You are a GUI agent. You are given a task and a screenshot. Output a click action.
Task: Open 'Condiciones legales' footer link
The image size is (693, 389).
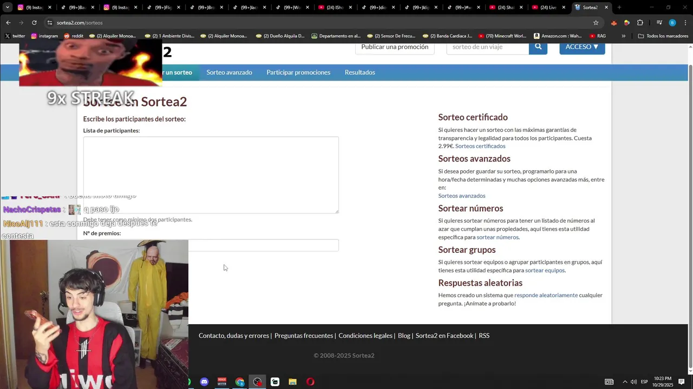pyautogui.click(x=365, y=336)
